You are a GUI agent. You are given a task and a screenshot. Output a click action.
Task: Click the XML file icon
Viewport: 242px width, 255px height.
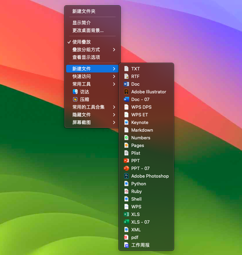(126, 230)
